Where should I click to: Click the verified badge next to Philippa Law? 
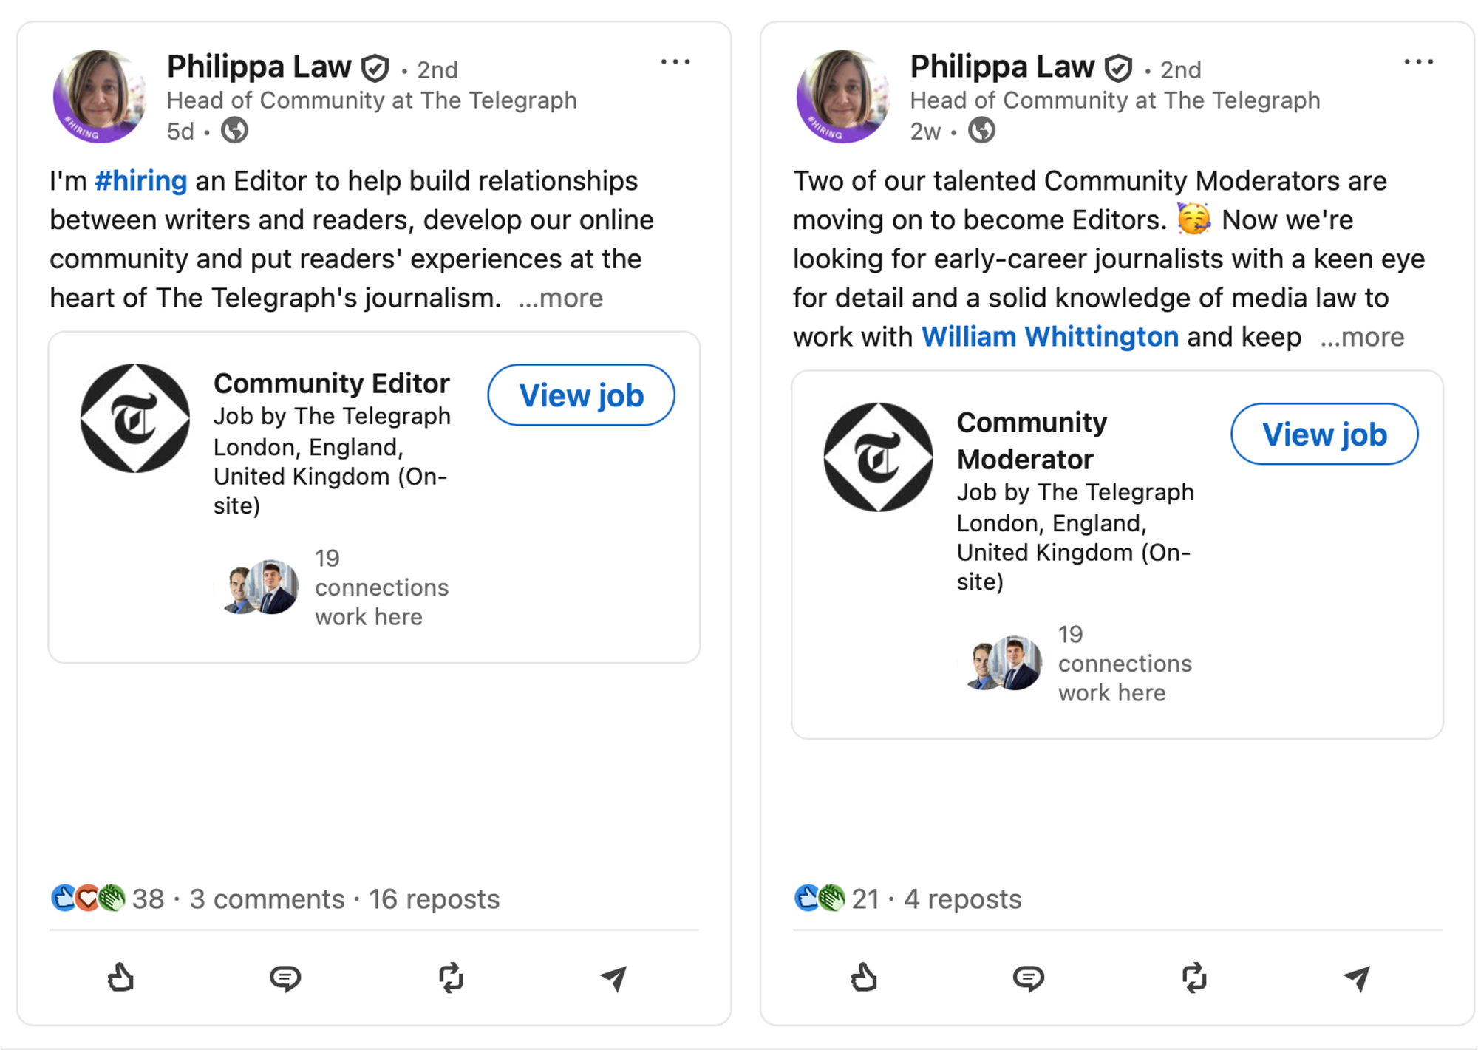tap(375, 67)
